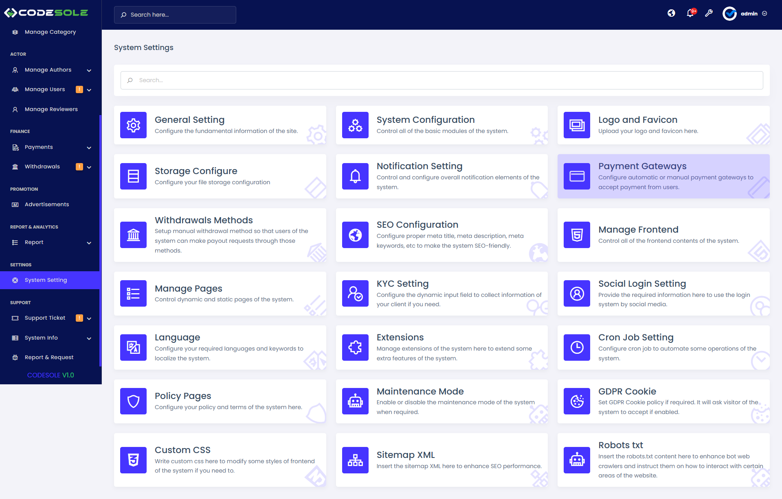Open Advertisements in sidebar

click(46, 205)
